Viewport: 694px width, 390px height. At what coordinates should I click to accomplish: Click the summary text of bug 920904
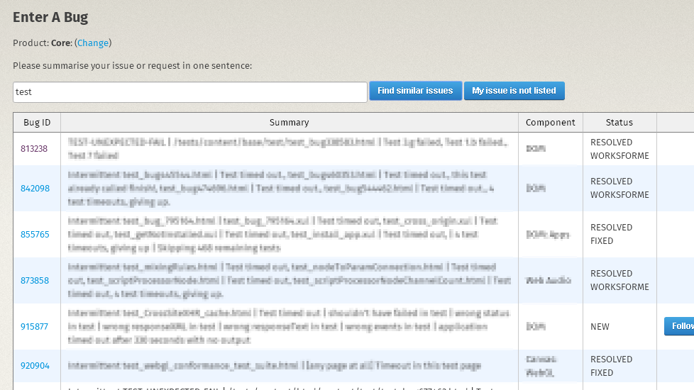275,366
